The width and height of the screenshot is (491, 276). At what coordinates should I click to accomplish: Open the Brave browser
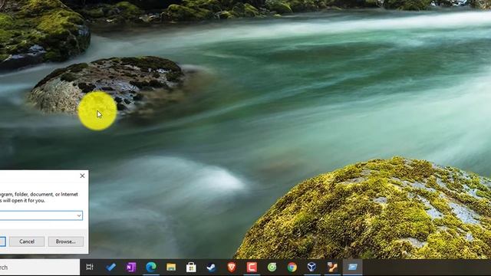(x=232, y=267)
